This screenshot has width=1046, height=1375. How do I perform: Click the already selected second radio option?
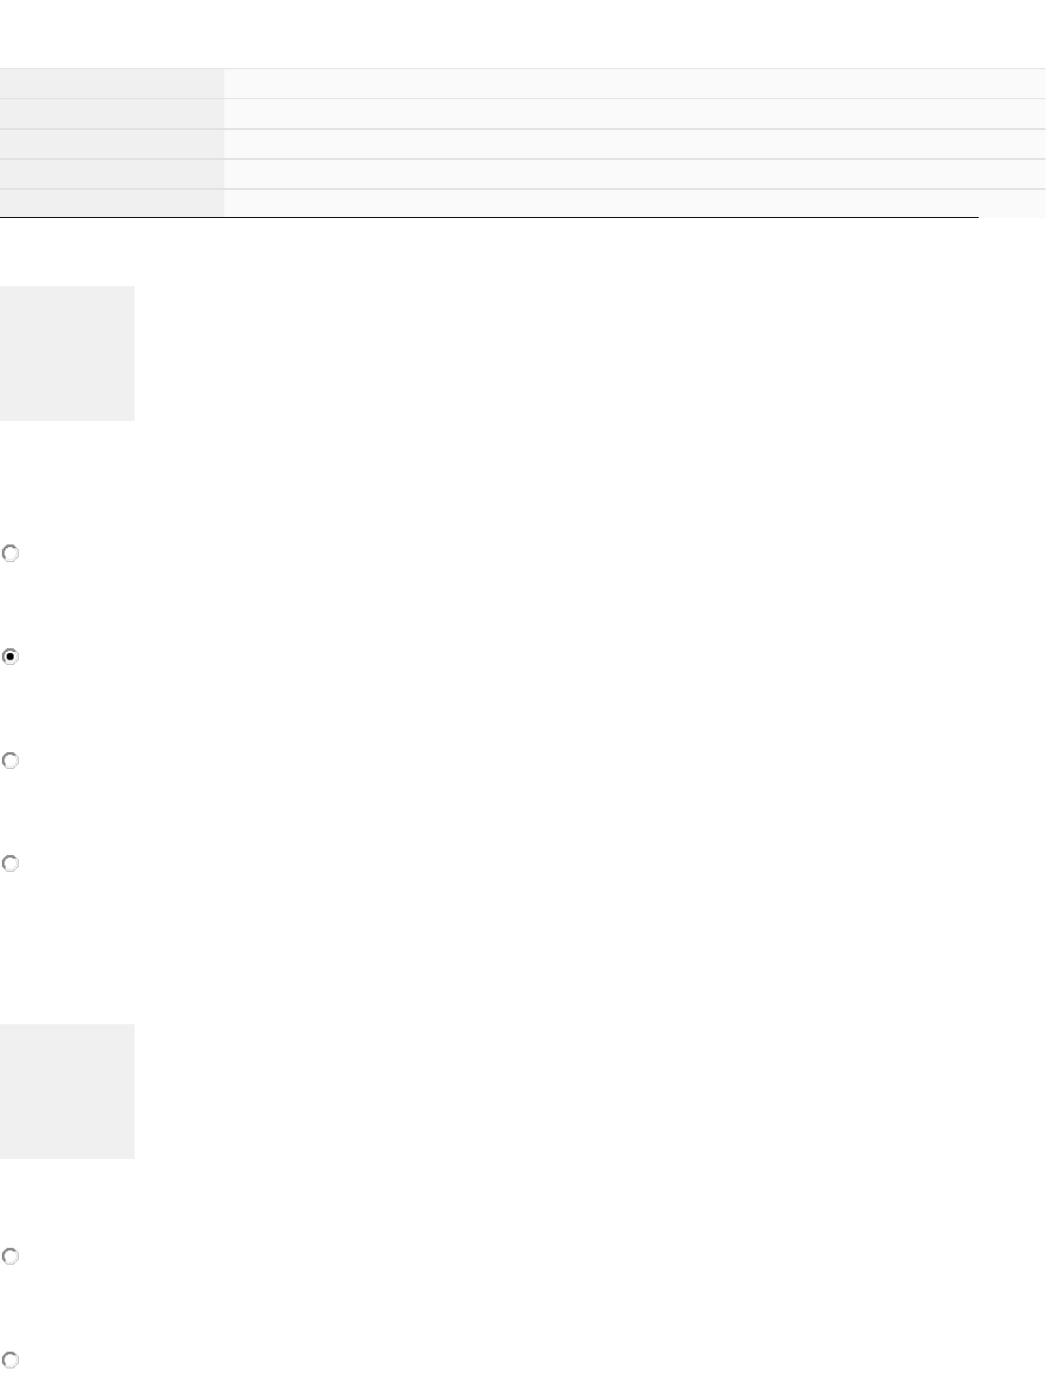pos(10,657)
